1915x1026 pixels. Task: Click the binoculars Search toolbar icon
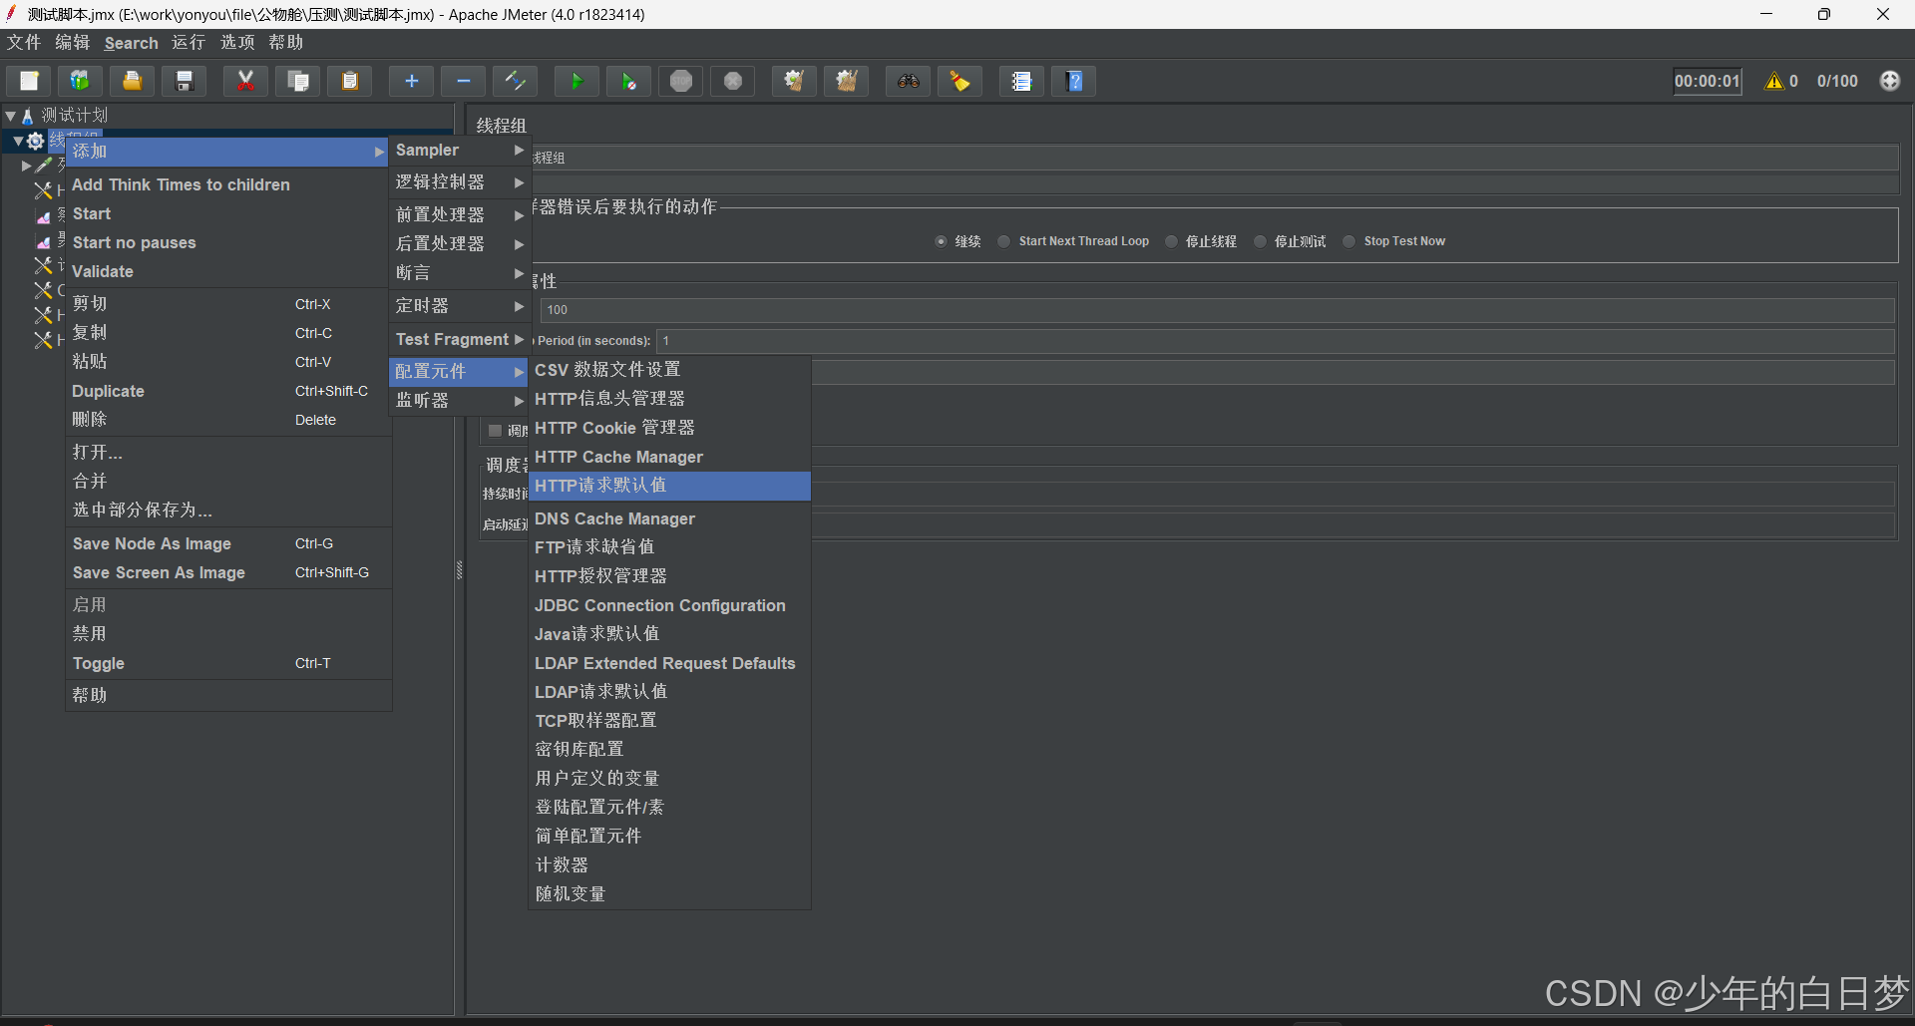[x=908, y=81]
